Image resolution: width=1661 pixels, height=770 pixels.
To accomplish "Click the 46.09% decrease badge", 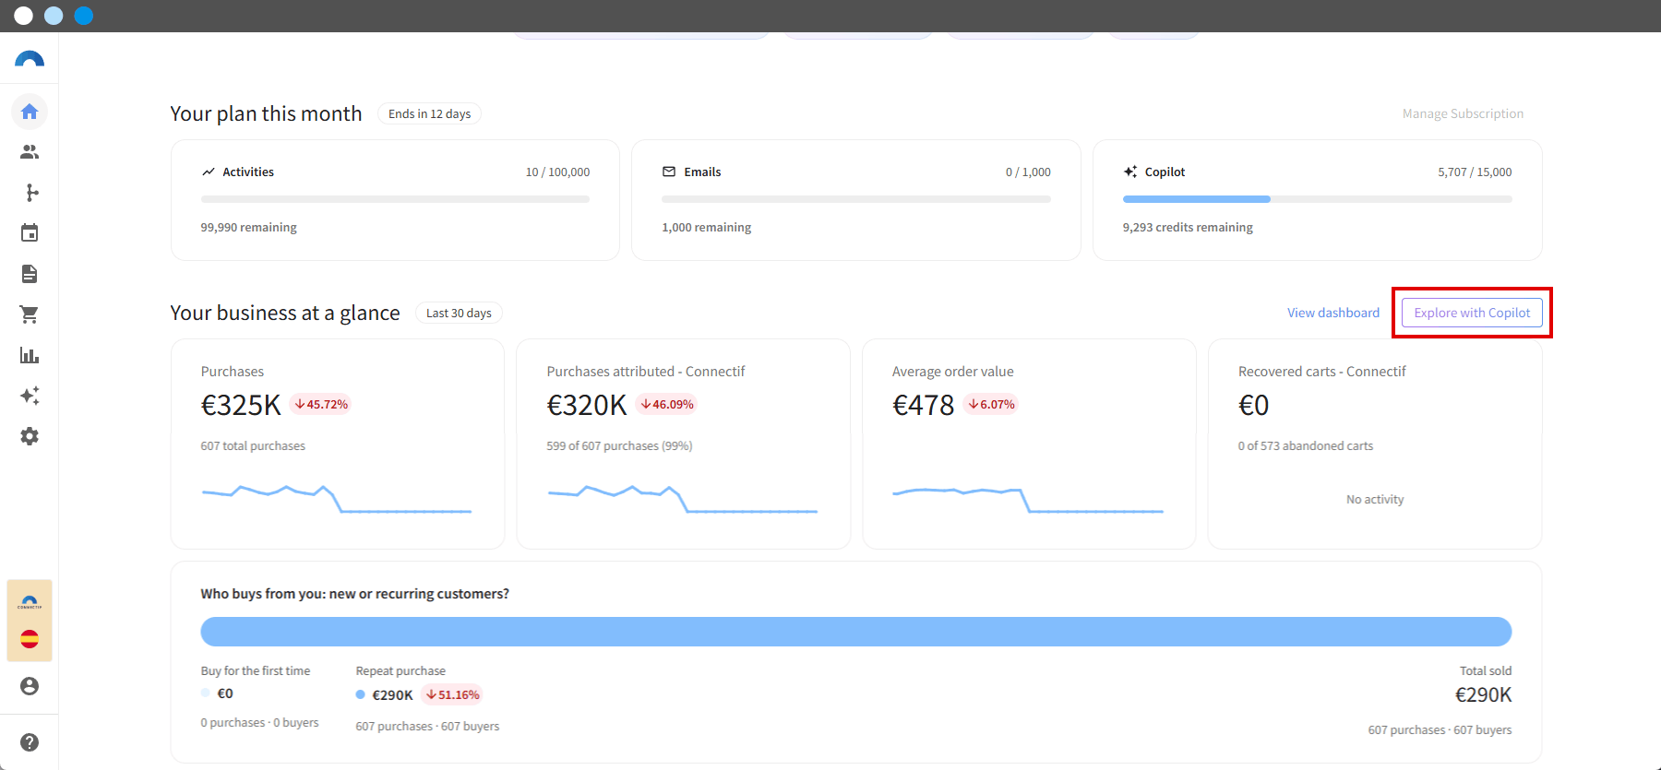I will coord(666,405).
